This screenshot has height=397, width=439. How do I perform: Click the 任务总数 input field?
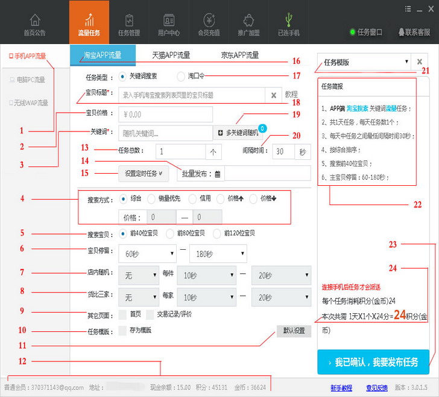click(x=180, y=151)
